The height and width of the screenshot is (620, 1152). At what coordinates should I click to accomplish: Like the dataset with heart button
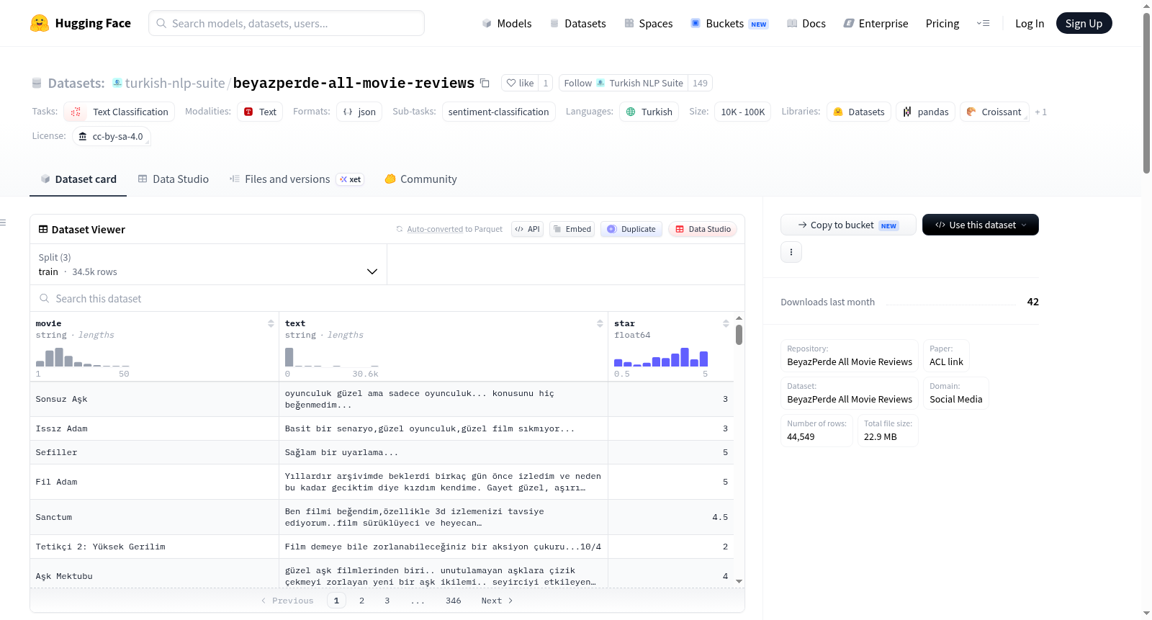click(520, 83)
